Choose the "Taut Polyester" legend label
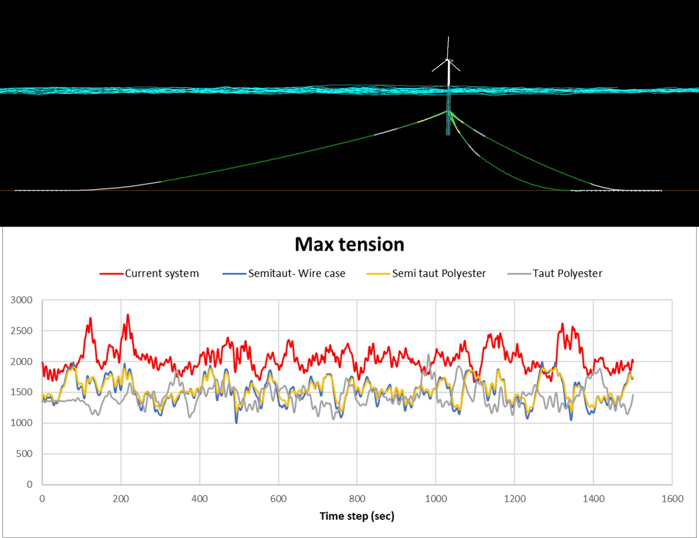 tap(567, 273)
